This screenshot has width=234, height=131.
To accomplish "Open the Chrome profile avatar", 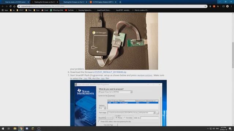I will 227,7.
